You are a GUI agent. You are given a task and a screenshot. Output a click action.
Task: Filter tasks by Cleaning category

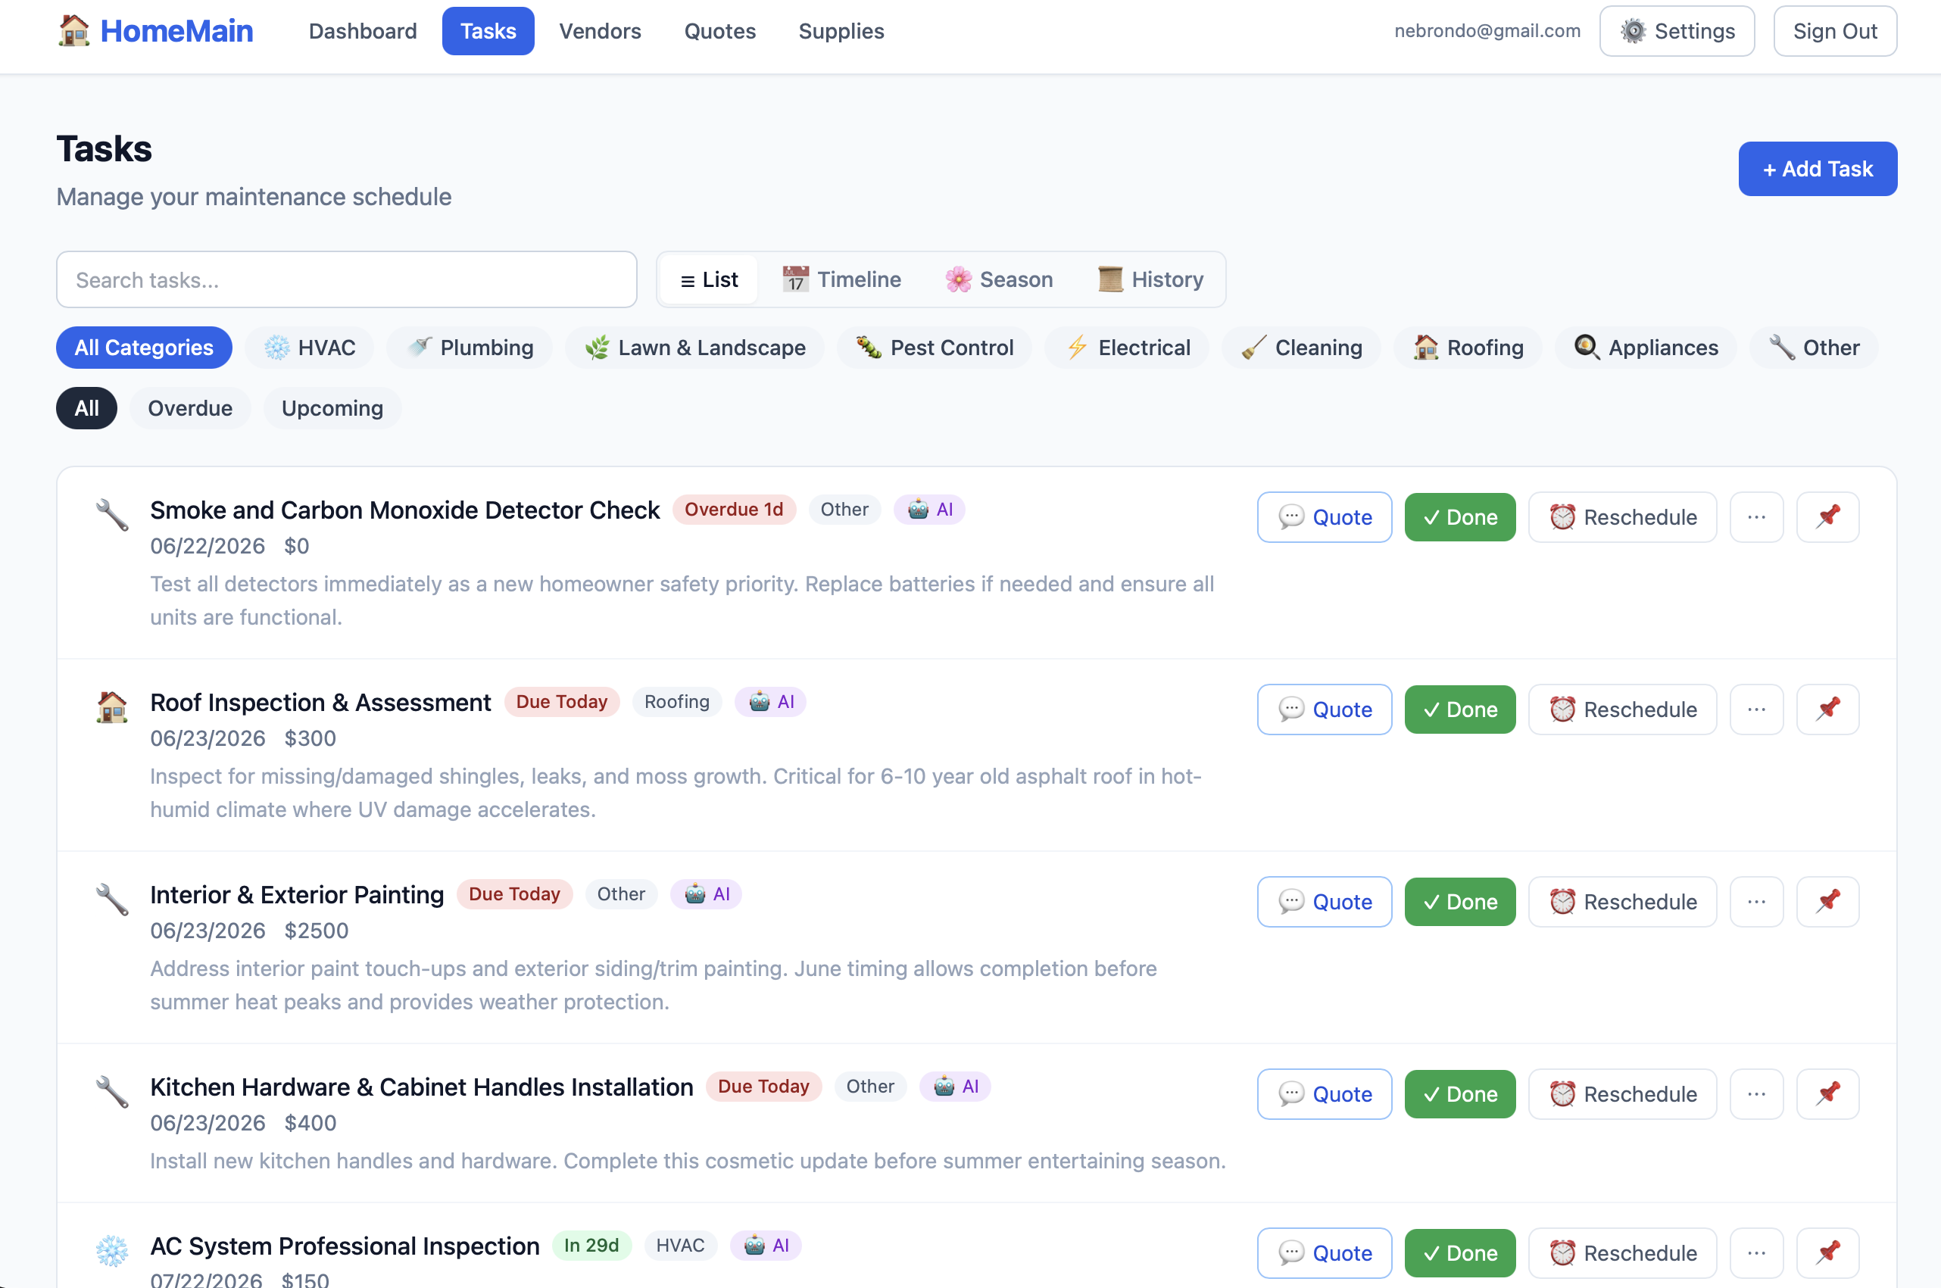tap(1301, 348)
